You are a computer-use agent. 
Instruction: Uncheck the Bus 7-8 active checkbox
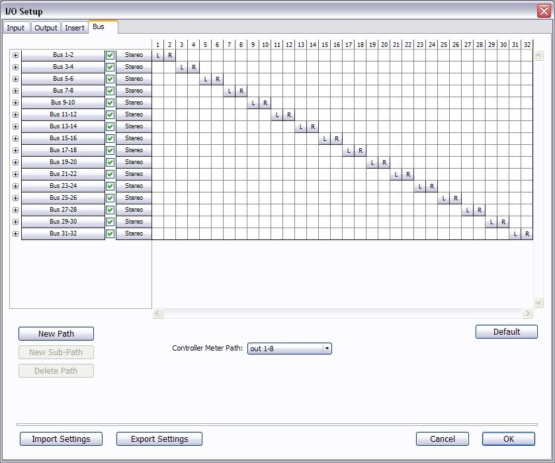pyautogui.click(x=110, y=91)
